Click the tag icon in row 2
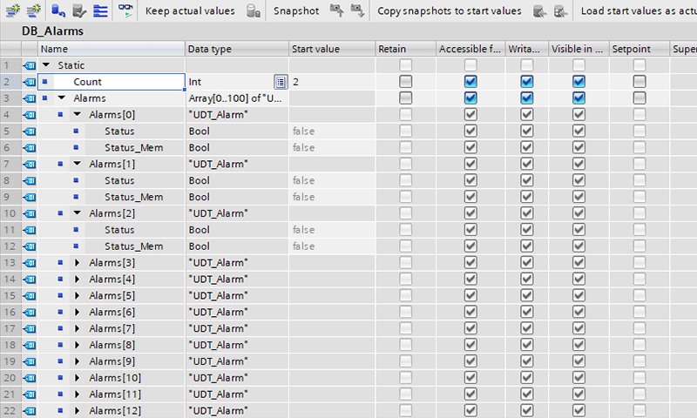Viewport: 697px width, 418px height. [x=30, y=82]
